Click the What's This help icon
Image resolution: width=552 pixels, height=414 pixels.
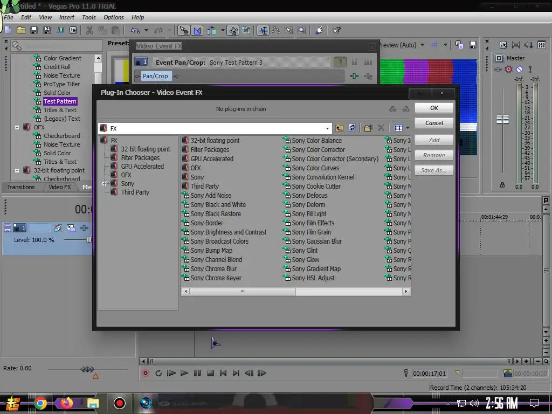point(336,30)
